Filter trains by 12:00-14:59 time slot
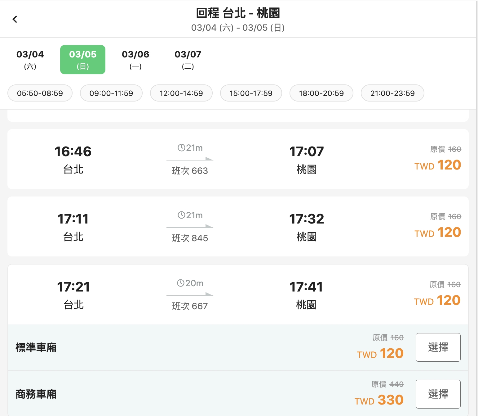This screenshot has width=478, height=416. (x=181, y=93)
